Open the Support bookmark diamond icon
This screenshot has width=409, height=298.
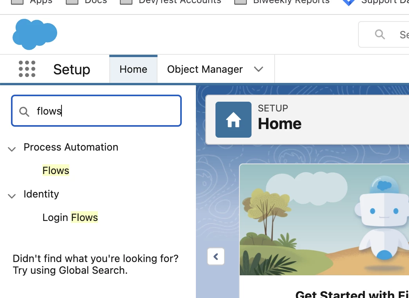pos(348,2)
